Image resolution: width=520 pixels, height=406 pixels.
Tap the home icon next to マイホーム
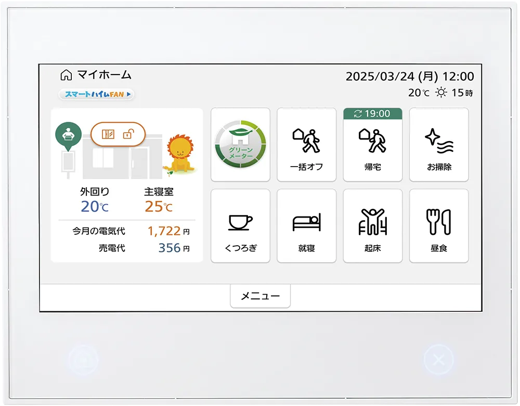67,75
